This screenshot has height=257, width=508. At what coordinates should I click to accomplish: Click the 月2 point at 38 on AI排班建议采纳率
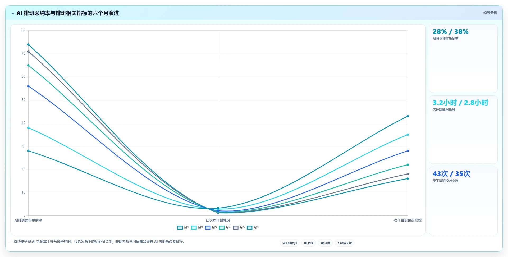(x=28, y=128)
